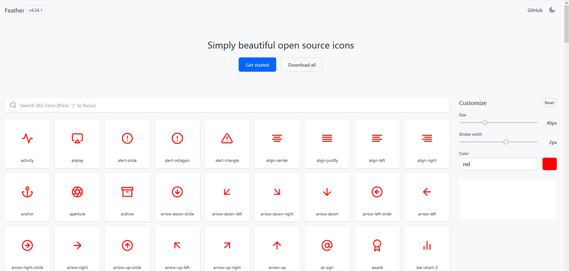Click the Stroke width slider handle
Image resolution: width=569 pixels, height=271 pixels.
[506, 142]
